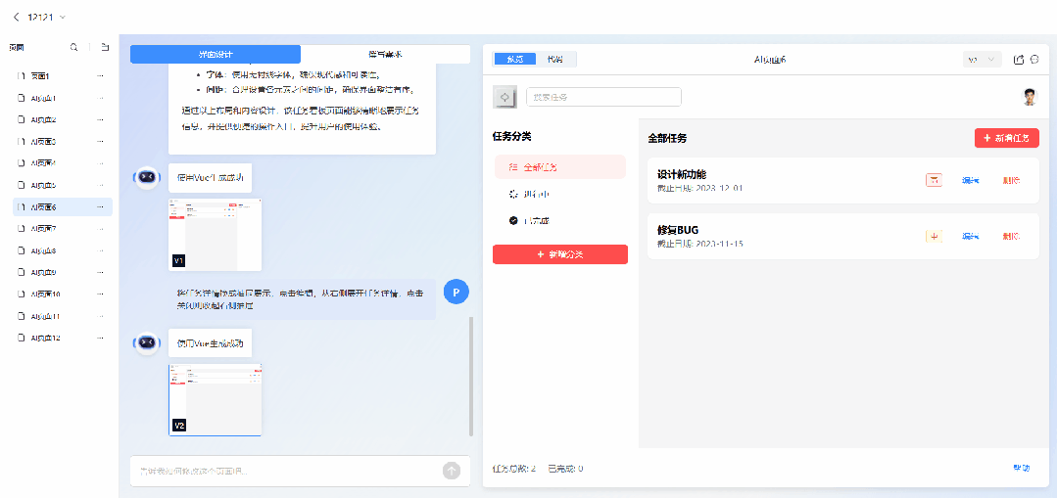Switch to the 代码 code tab
The height and width of the screenshot is (498, 1057).
(x=555, y=60)
